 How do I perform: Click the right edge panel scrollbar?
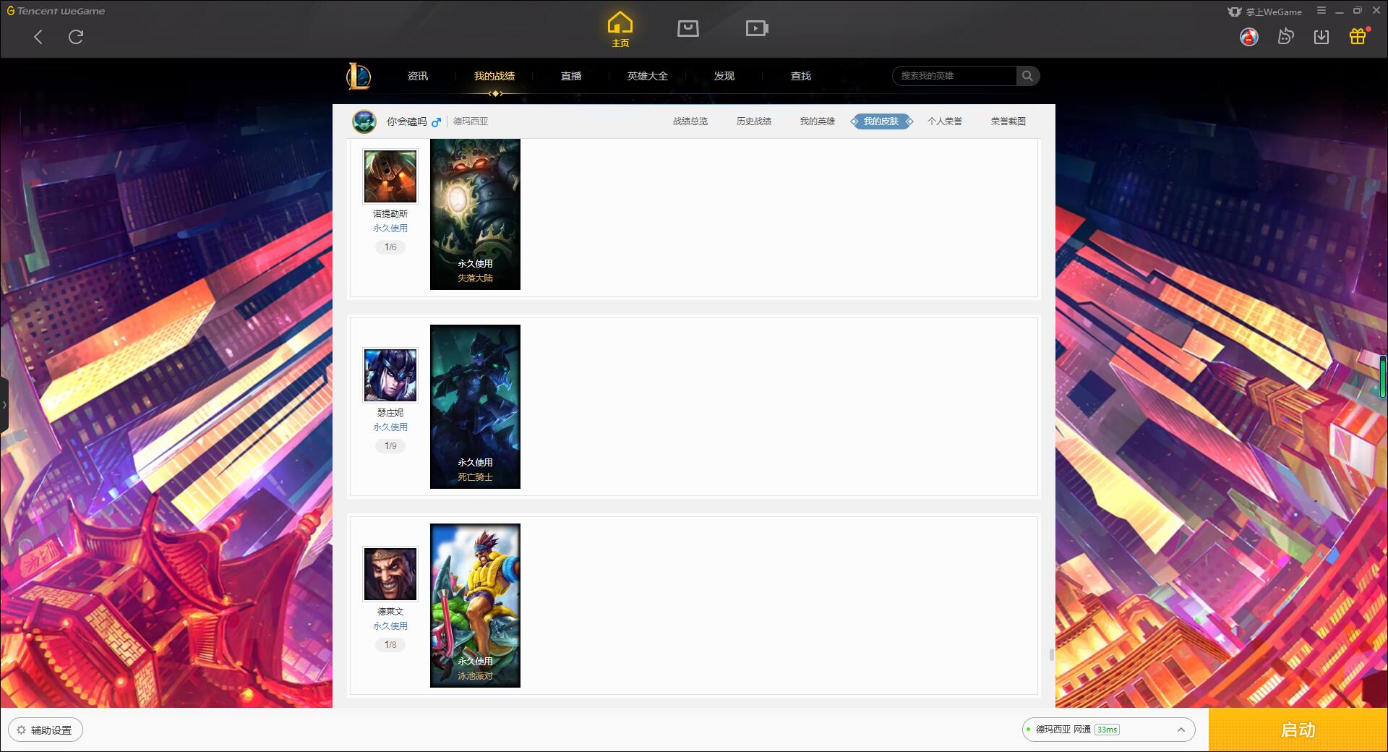point(1383,375)
